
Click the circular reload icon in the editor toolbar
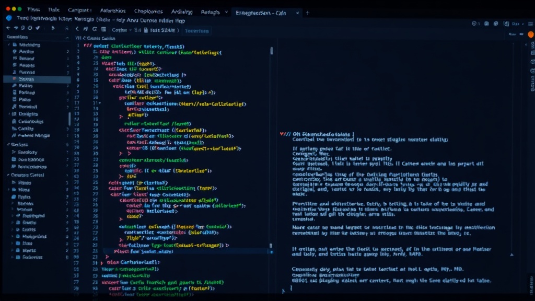(95, 29)
